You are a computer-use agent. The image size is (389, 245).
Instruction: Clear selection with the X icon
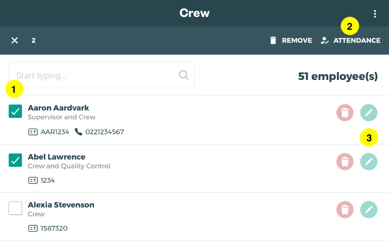(15, 40)
